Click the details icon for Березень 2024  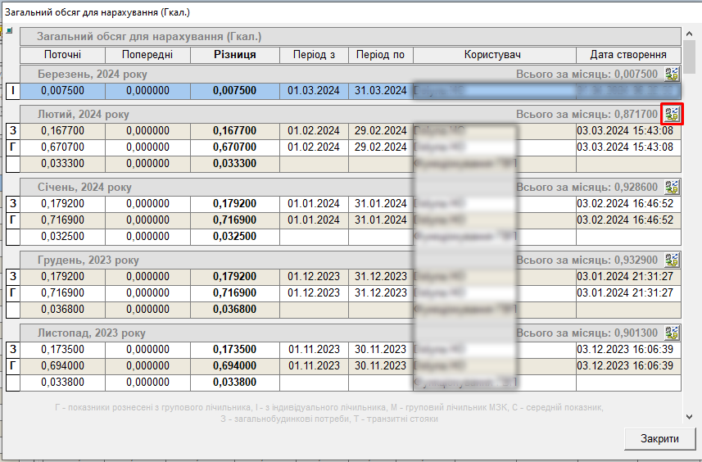(673, 74)
